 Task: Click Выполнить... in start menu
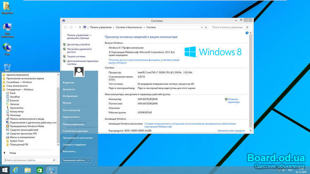tap(69, 151)
